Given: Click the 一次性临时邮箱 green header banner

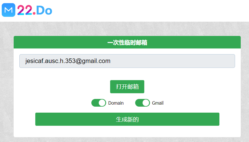Looking at the screenshot, I should coord(127,42).
